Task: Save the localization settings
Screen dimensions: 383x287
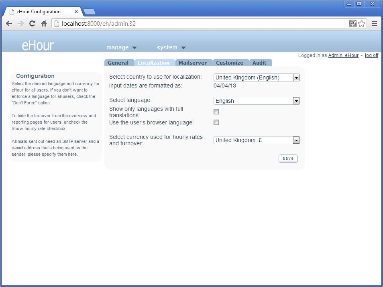Action: click(288, 159)
